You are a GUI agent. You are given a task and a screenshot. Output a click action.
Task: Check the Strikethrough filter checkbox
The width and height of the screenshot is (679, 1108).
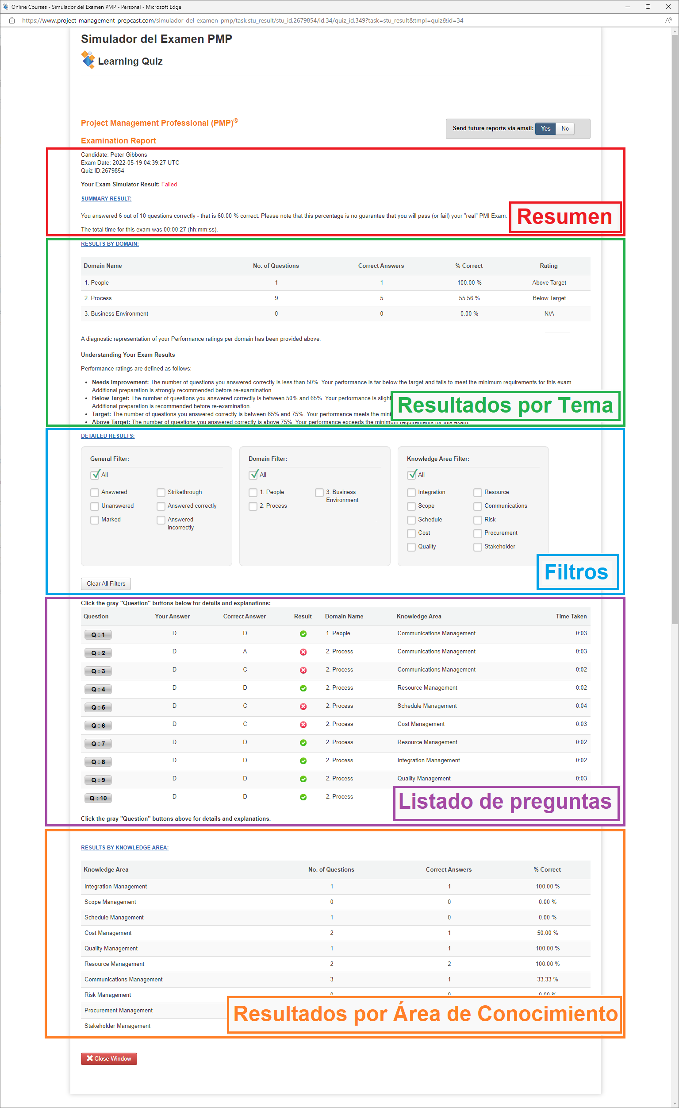pos(161,492)
